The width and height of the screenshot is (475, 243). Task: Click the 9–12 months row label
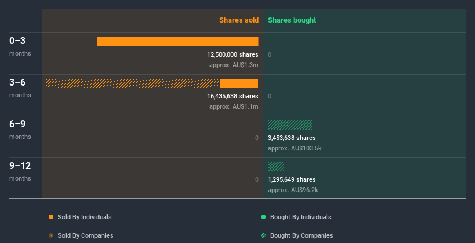(20, 171)
